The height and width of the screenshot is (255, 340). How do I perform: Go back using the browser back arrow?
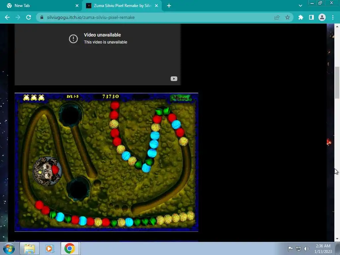[x=7, y=17]
